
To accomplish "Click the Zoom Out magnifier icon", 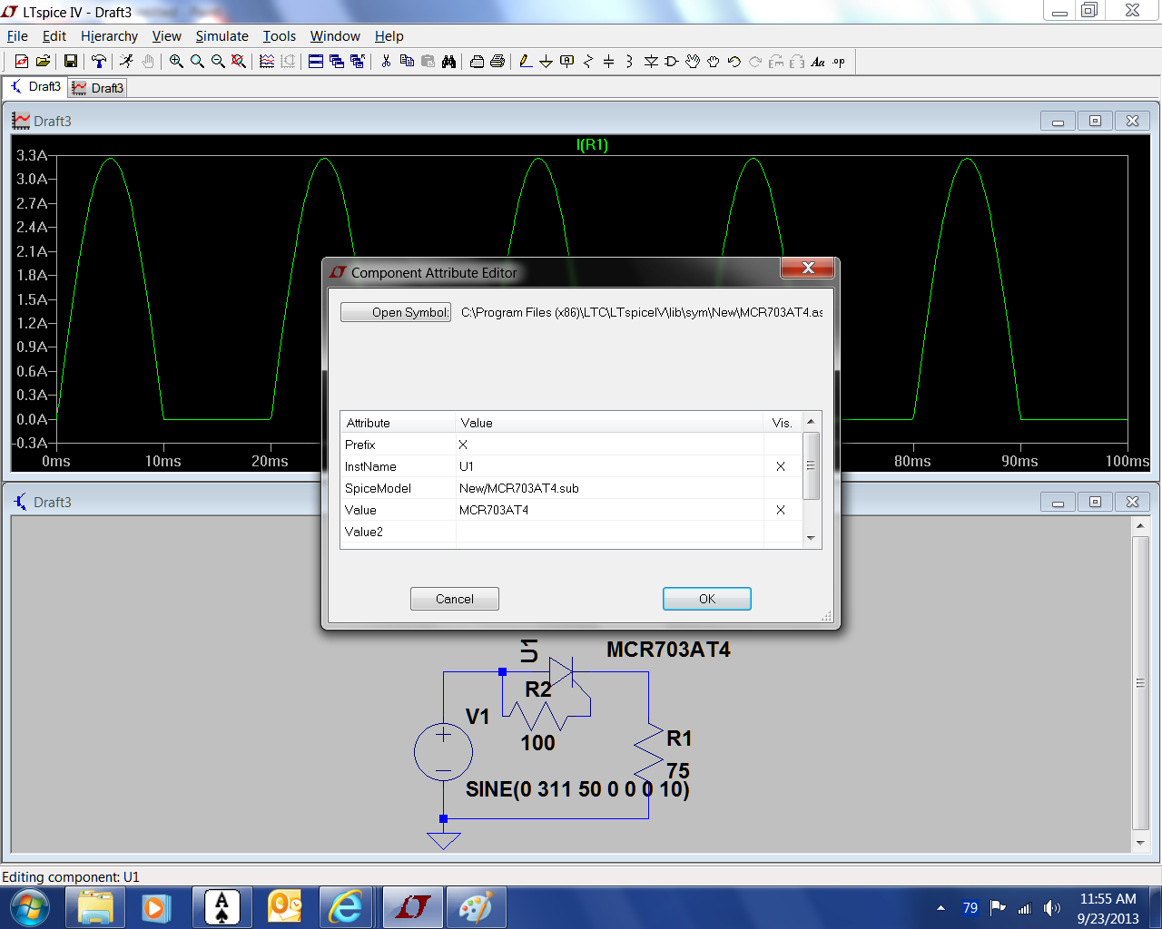I will [218, 62].
